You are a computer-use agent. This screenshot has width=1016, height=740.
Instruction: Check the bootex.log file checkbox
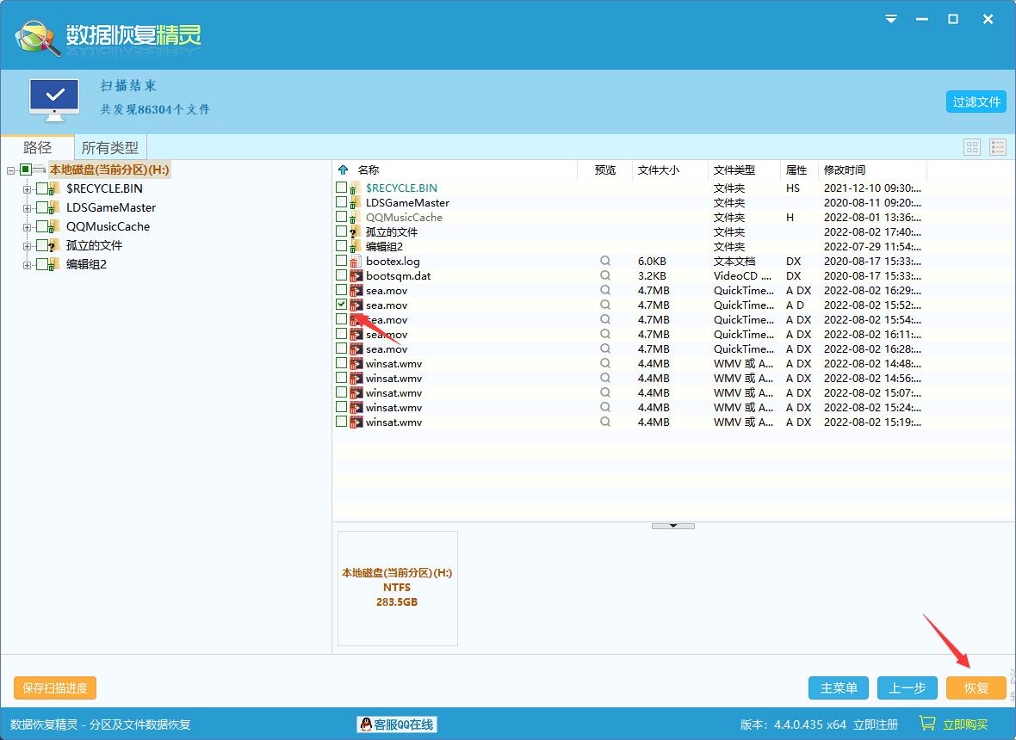click(342, 261)
